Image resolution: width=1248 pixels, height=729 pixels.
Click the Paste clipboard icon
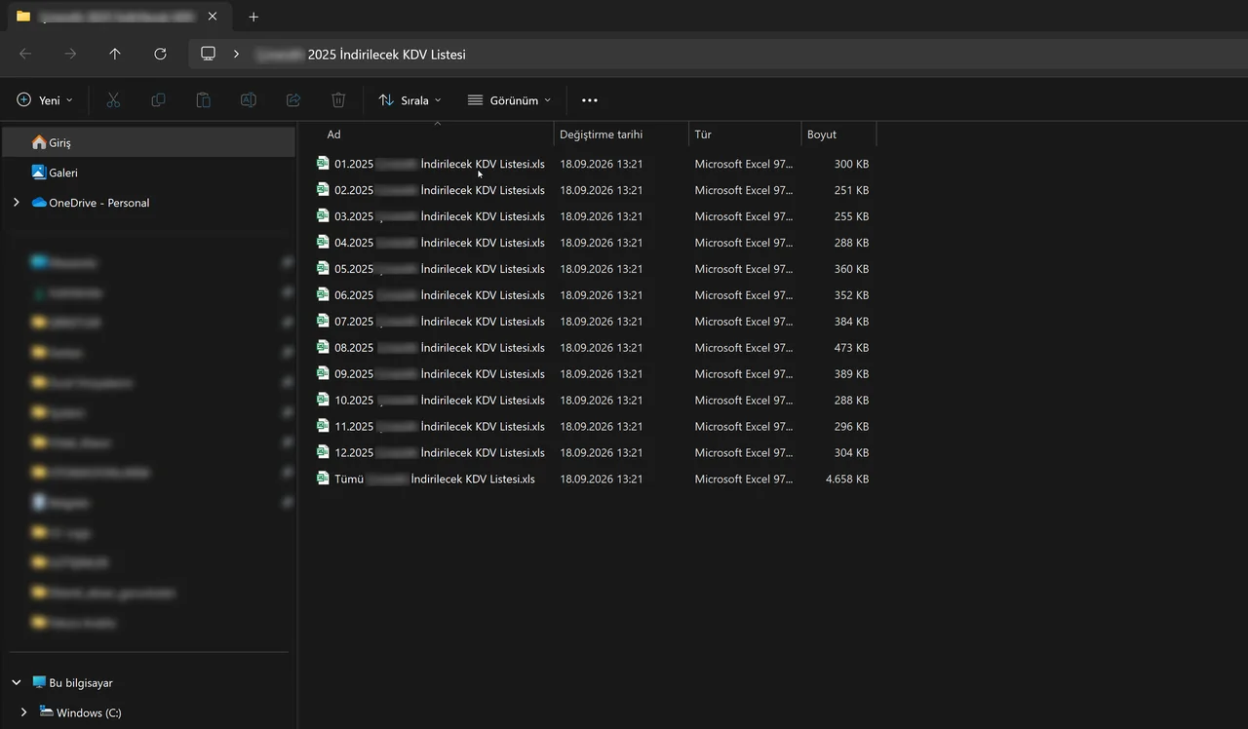[203, 100]
